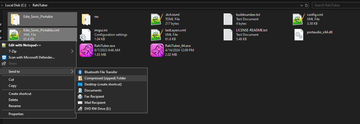
Task: Open Properties from the context menu
Action: pyautogui.click(x=38, y=114)
